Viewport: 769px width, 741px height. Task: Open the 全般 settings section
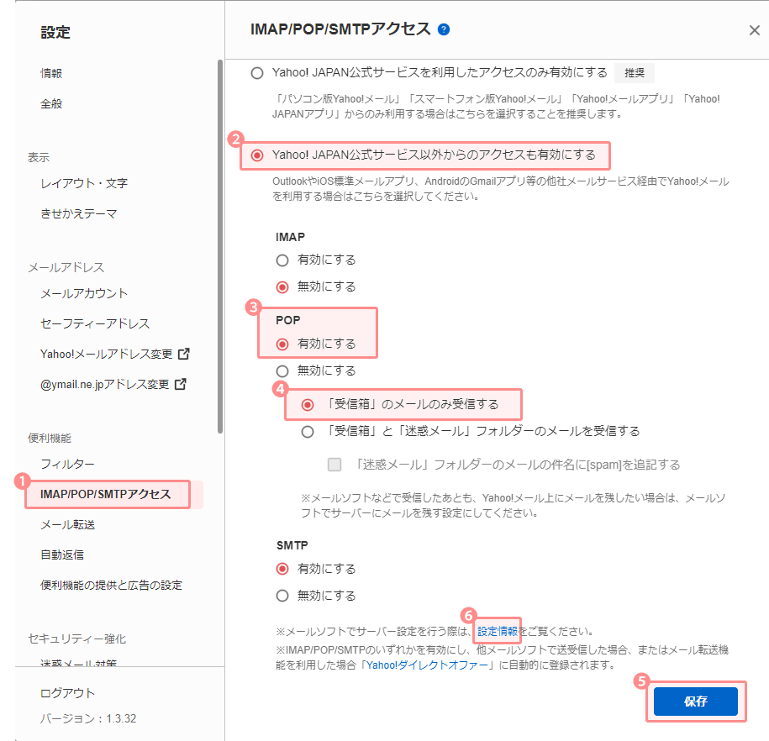point(51,104)
